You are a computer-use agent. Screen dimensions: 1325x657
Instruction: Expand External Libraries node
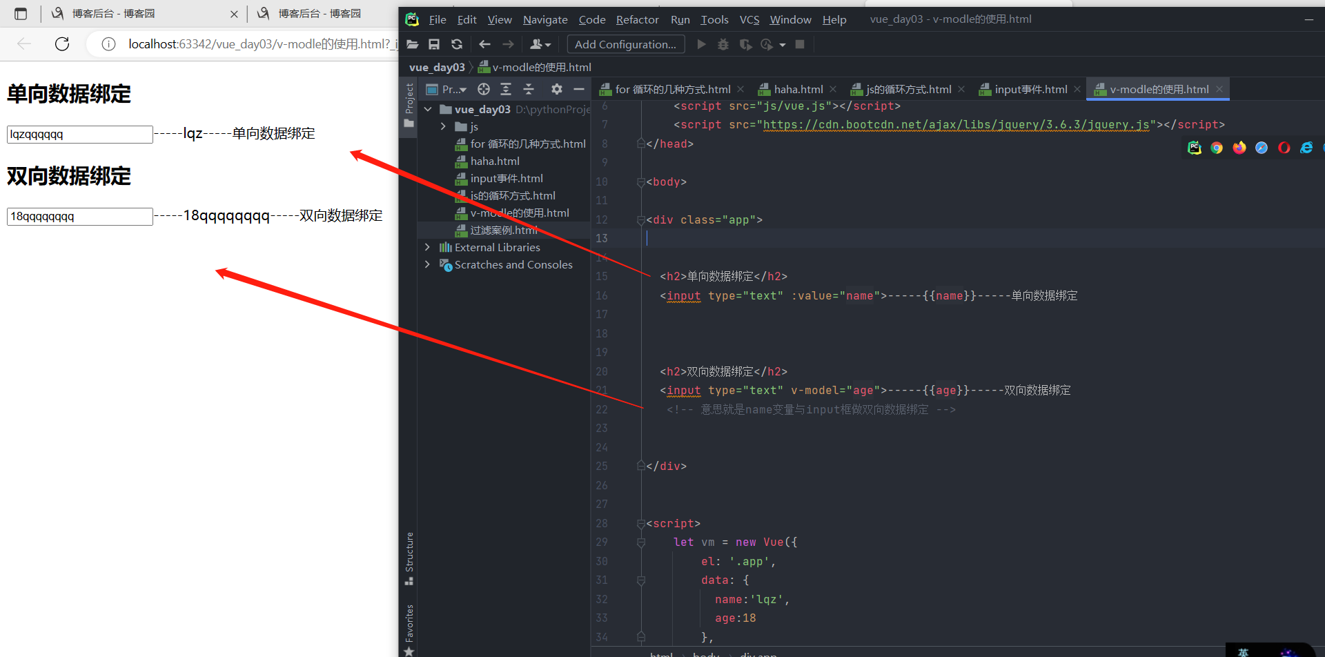(x=427, y=247)
